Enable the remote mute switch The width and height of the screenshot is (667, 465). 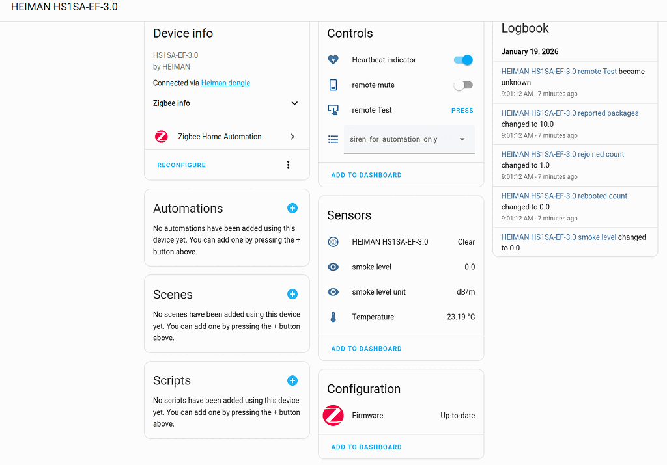tap(463, 85)
